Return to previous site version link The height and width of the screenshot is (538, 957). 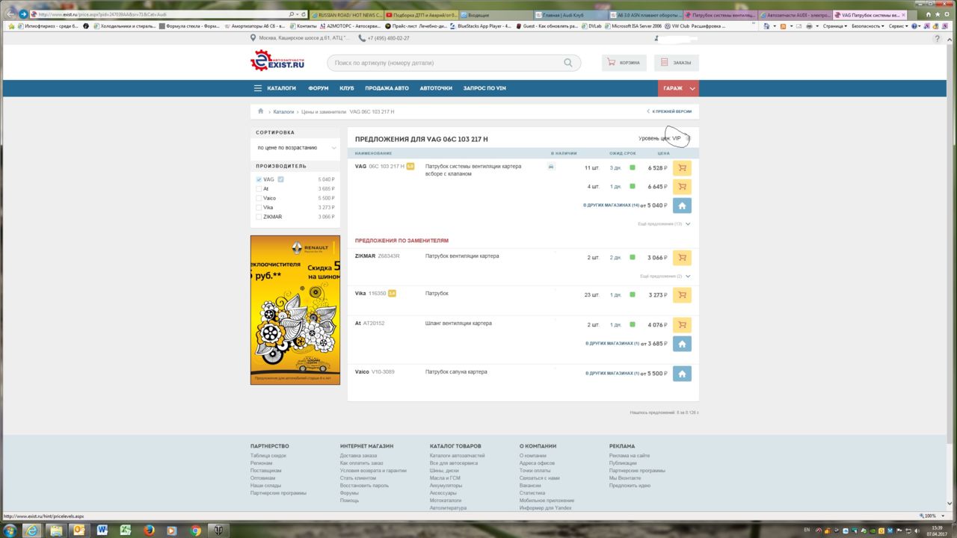coord(669,111)
